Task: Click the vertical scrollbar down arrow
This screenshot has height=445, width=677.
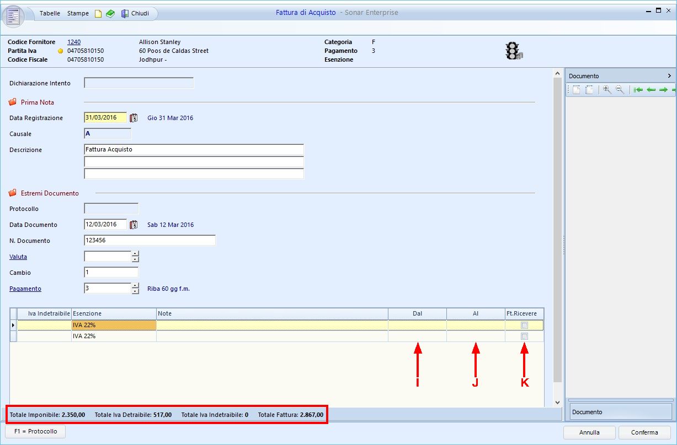Action: (557, 403)
